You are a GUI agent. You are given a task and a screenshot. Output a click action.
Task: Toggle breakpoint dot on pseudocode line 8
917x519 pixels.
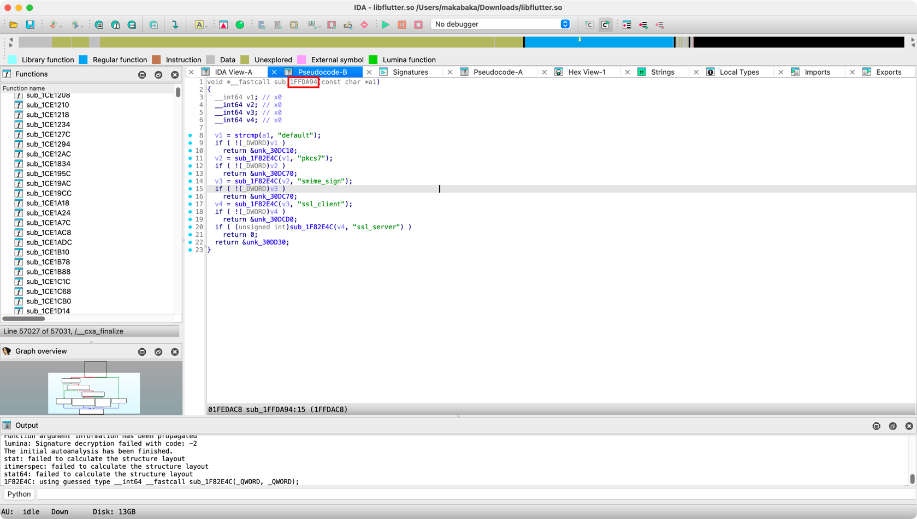coord(190,135)
